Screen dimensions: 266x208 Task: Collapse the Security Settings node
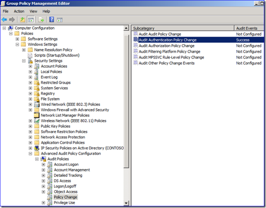tap(24, 61)
